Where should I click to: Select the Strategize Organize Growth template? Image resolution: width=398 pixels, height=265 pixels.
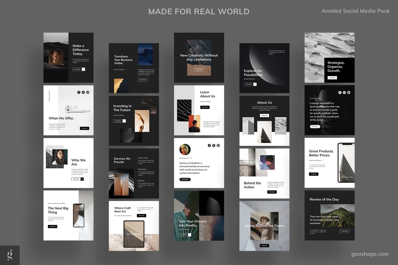pos(329,57)
